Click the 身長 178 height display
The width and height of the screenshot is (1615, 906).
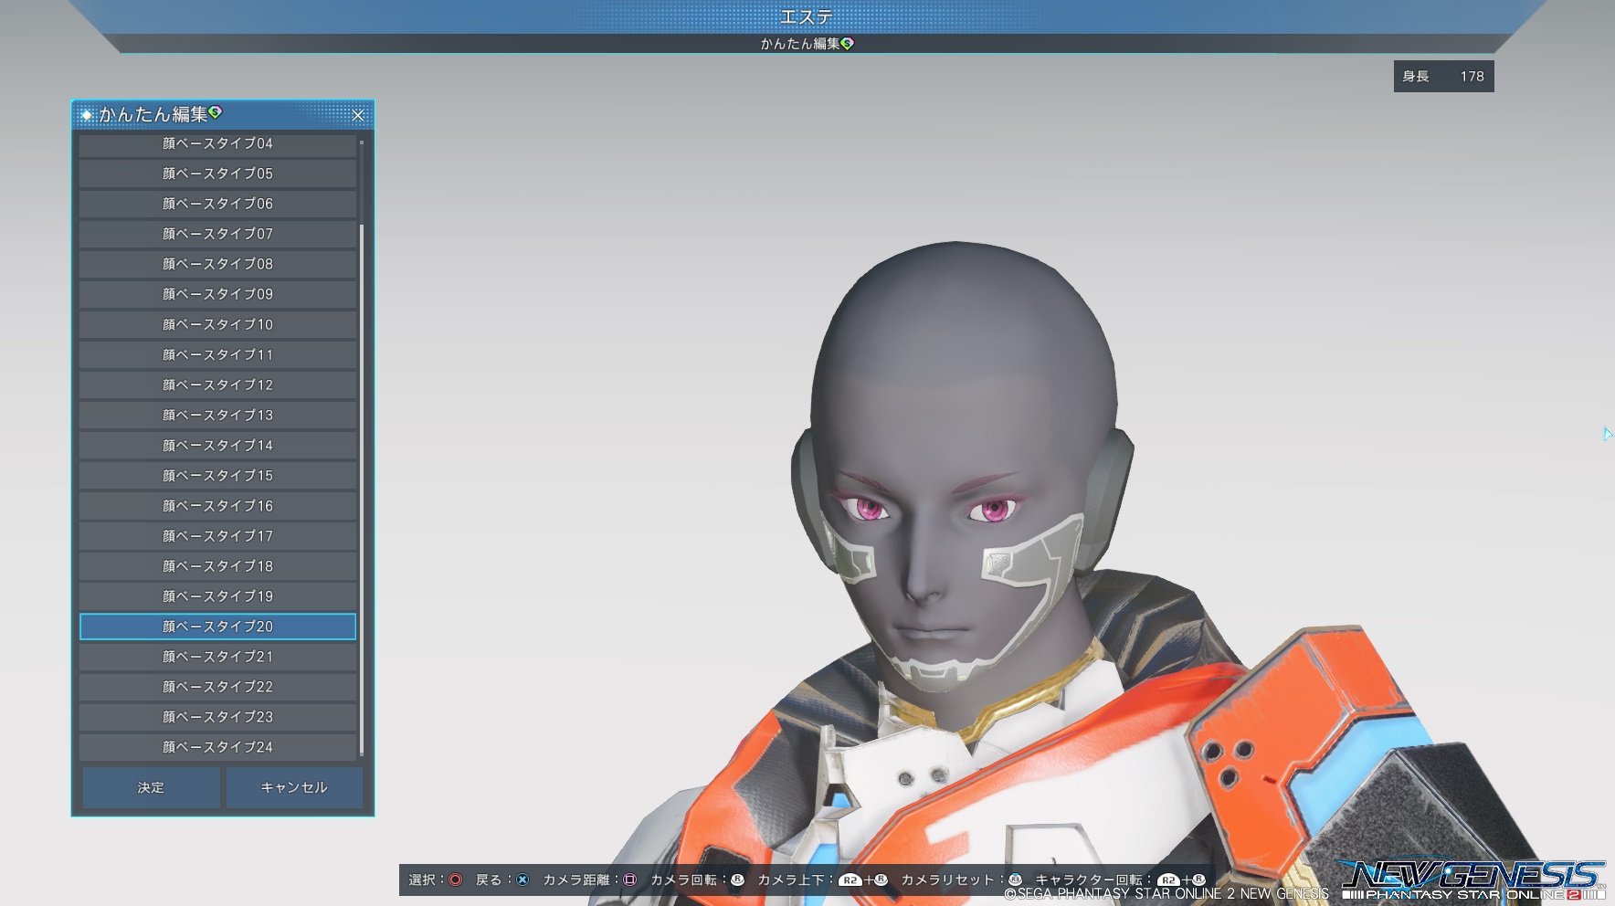point(1443,77)
